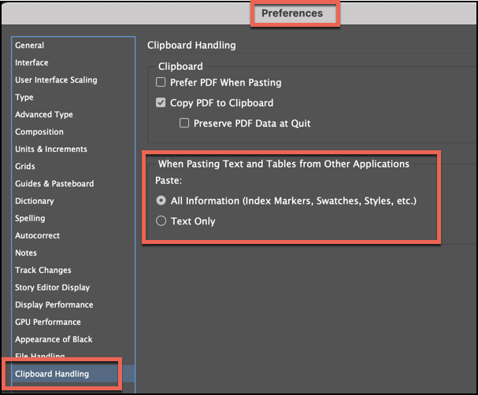Enable Prefer PDF When Pasting checkbox

161,83
